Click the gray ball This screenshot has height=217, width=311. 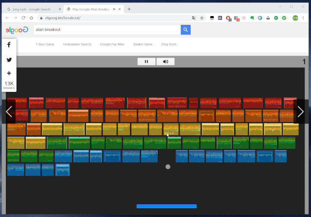coord(168,167)
